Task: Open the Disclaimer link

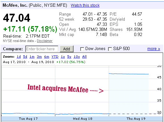Action: coord(45,41)
